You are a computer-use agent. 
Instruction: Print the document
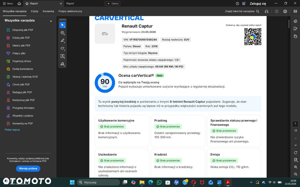(x=285, y=11)
